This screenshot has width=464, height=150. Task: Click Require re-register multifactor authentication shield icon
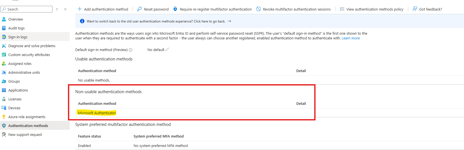click(175, 9)
